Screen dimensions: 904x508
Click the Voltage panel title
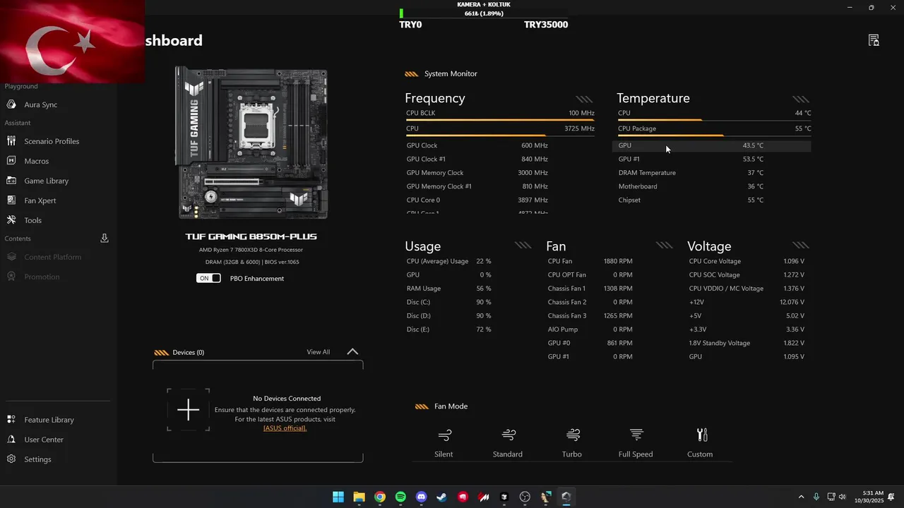click(x=709, y=246)
